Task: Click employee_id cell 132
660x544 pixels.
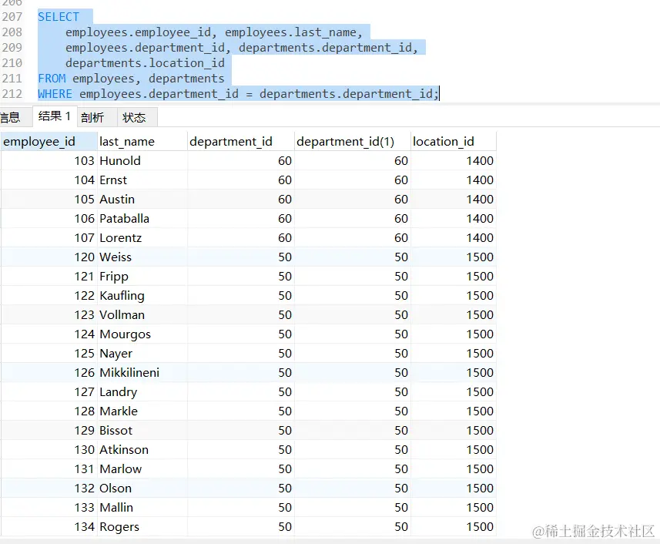Action: pyautogui.click(x=49, y=489)
